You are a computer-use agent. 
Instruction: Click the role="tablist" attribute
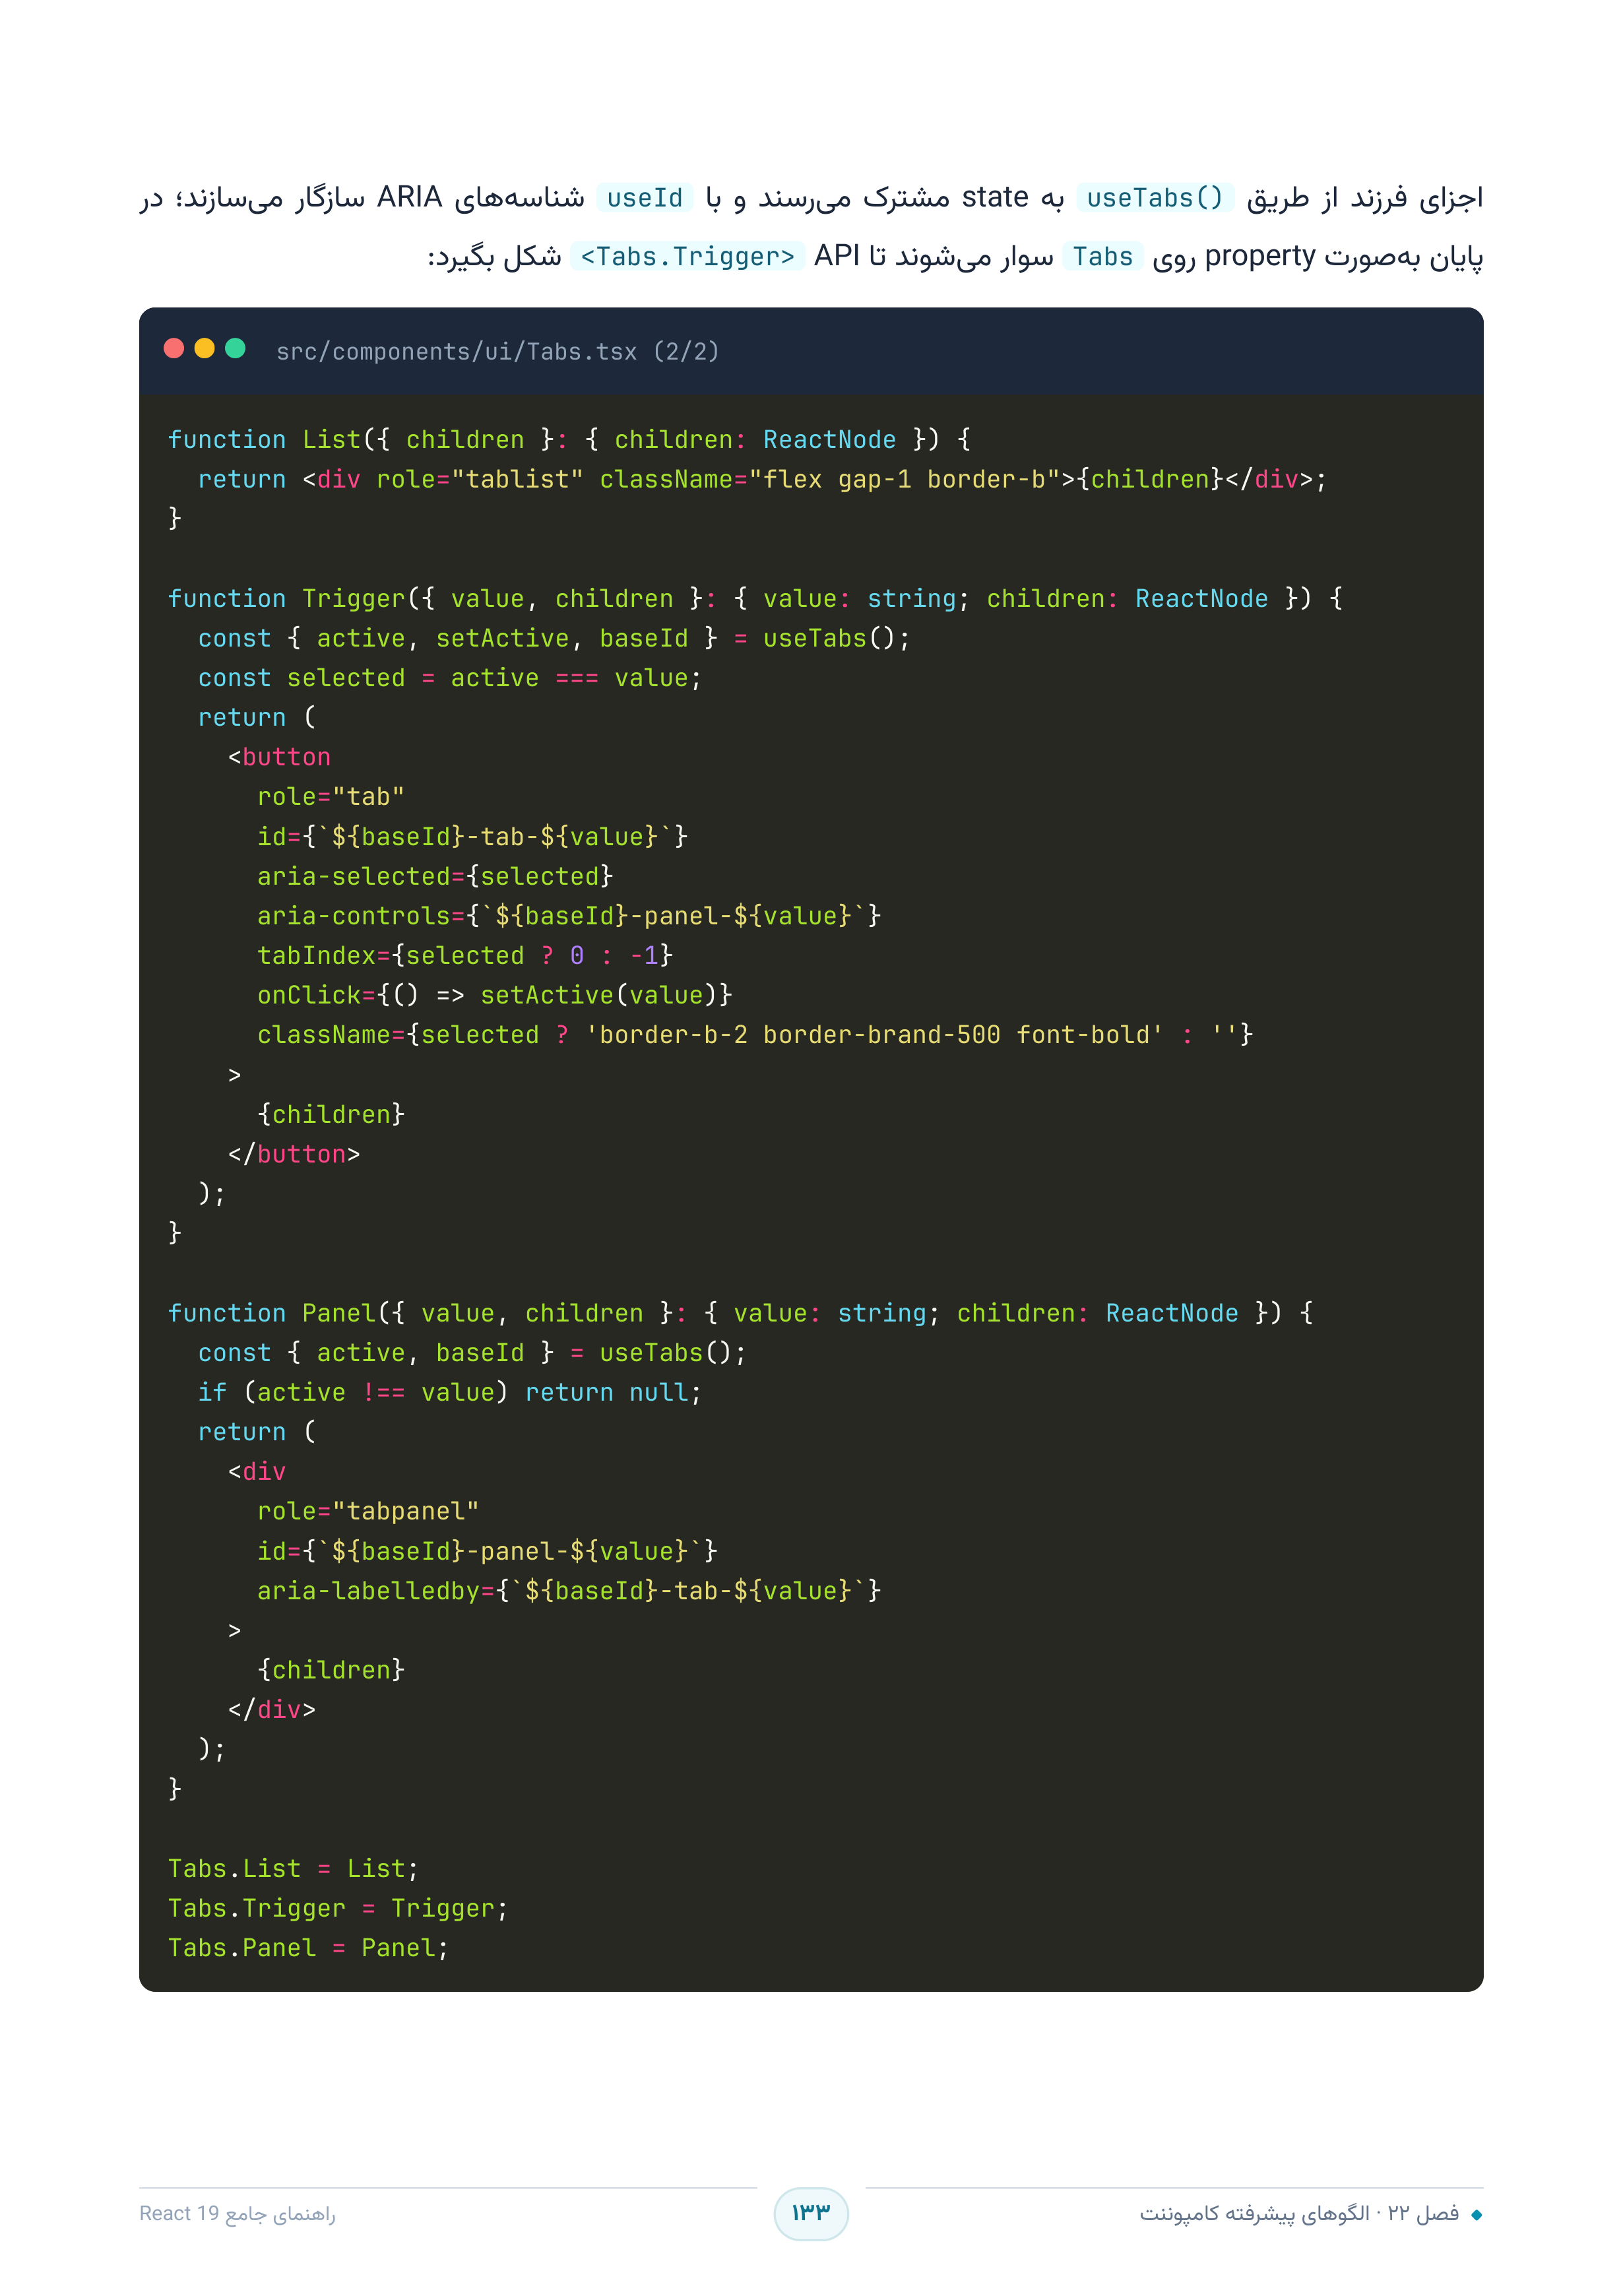point(480,479)
